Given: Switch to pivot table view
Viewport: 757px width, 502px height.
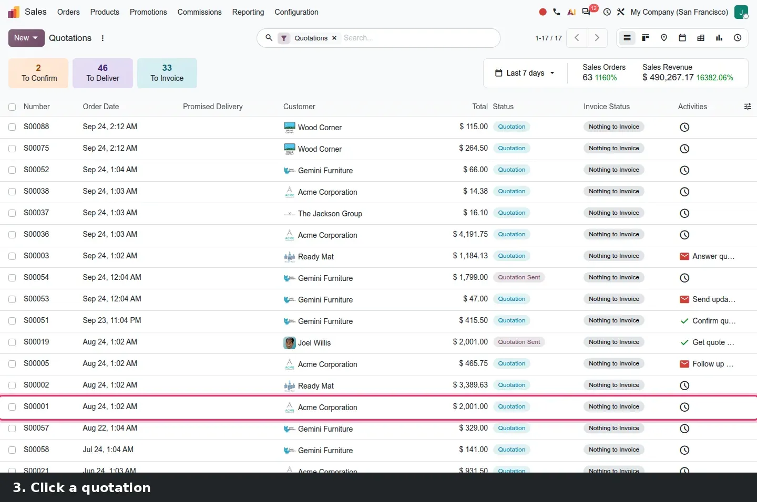Looking at the screenshot, I should pos(701,38).
